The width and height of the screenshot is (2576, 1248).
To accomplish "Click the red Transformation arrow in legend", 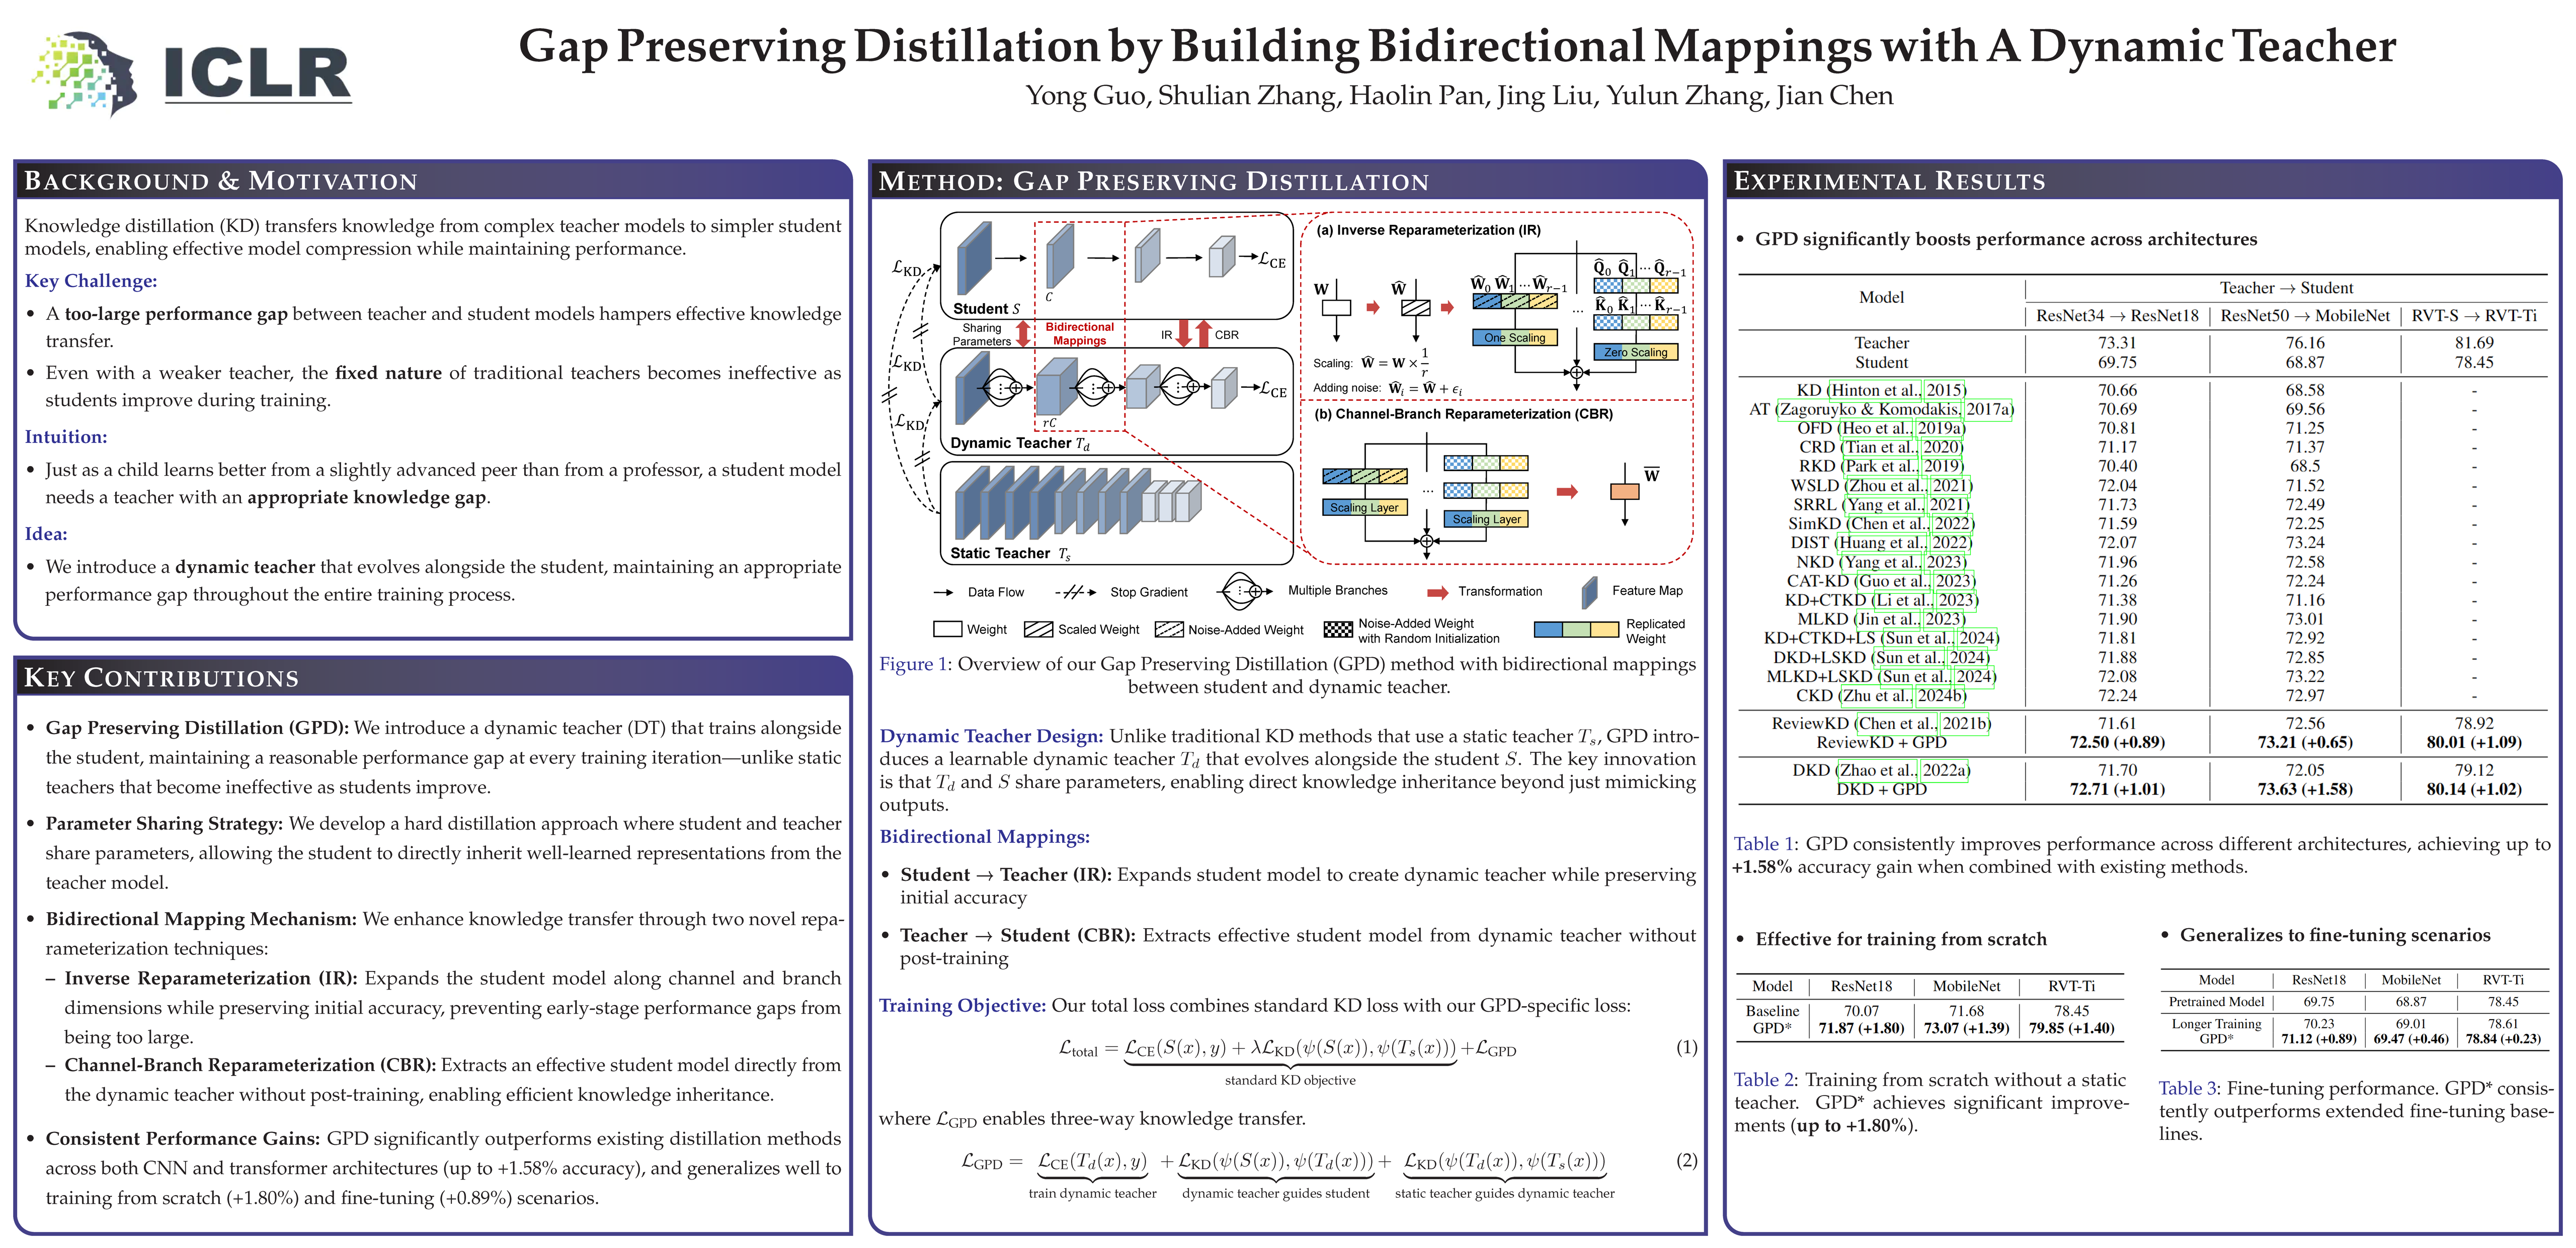I will tap(1437, 591).
